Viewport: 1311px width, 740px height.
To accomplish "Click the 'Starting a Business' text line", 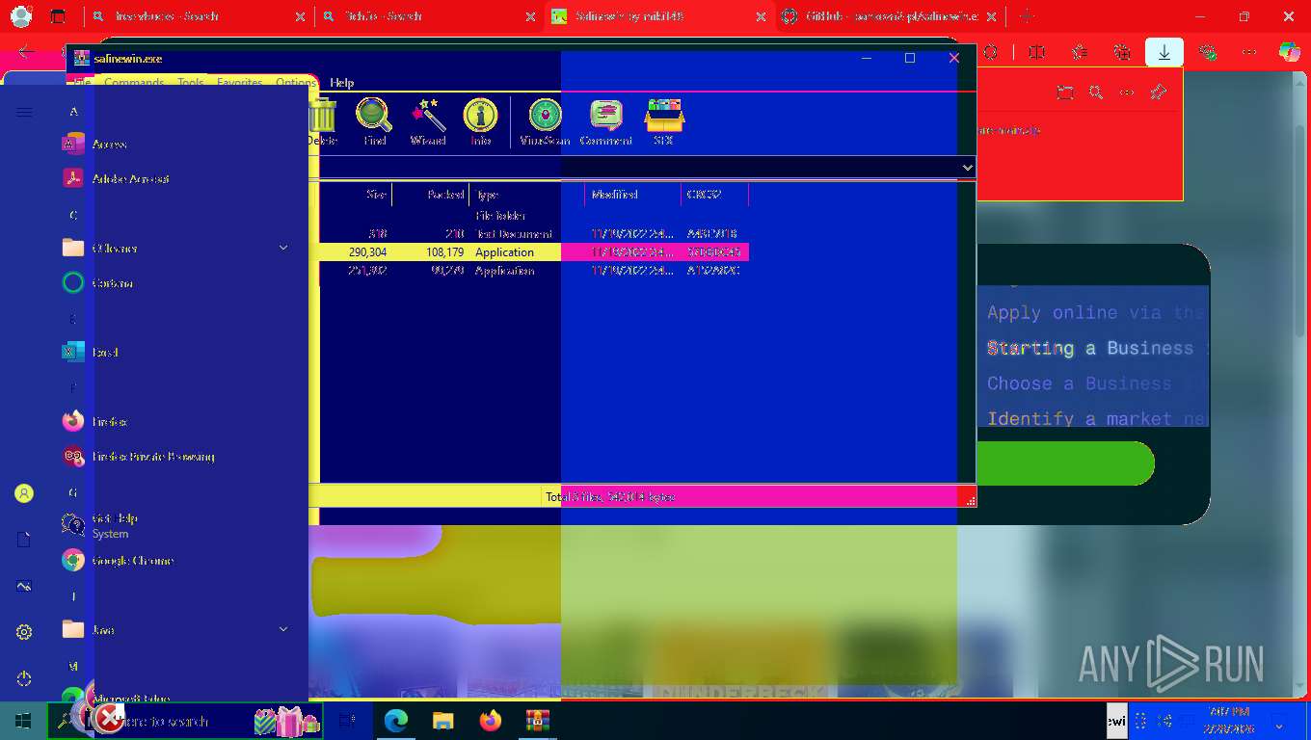I will click(1089, 348).
